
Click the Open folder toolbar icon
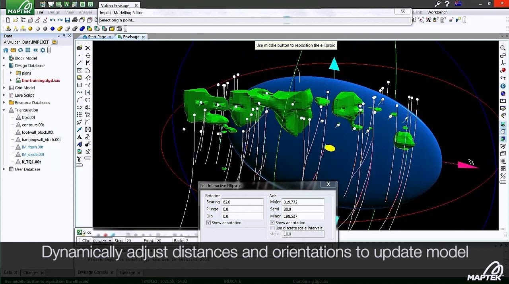coord(16,20)
